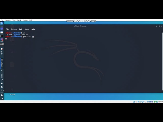Click 'hey.txt' in the ls output
163x122 pixels.
(9, 35)
